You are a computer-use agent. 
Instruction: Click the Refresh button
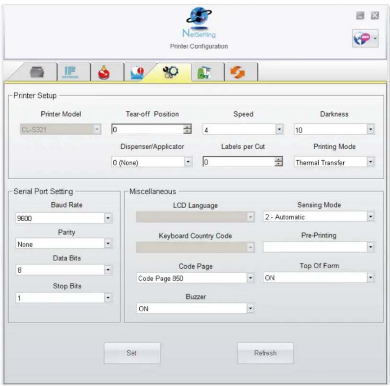click(266, 353)
